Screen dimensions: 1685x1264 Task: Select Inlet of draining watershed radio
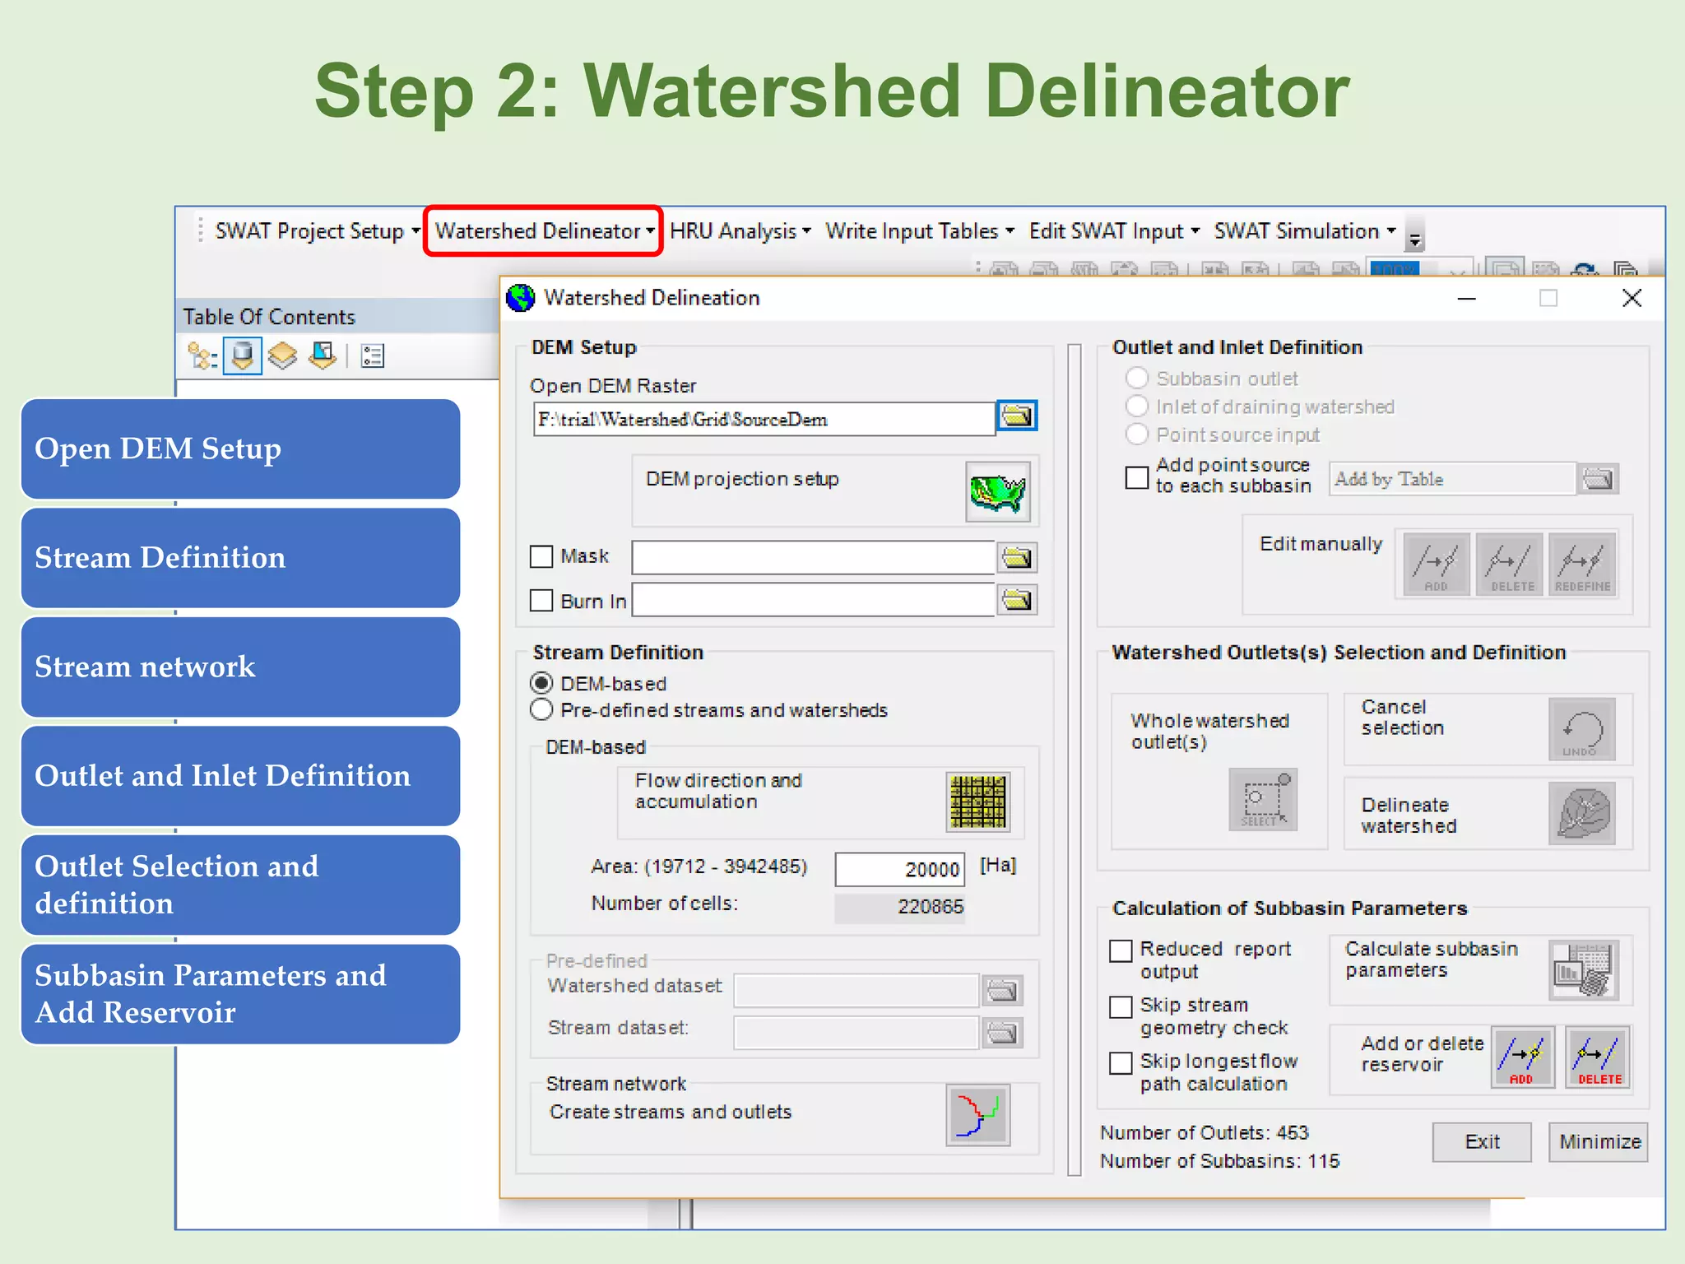click(x=1136, y=406)
